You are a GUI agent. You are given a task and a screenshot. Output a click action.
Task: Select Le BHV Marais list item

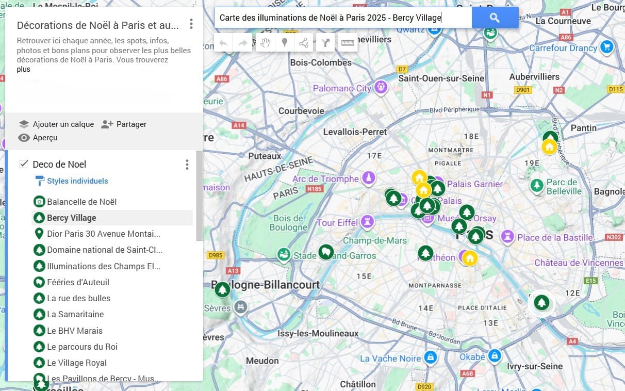click(x=75, y=331)
